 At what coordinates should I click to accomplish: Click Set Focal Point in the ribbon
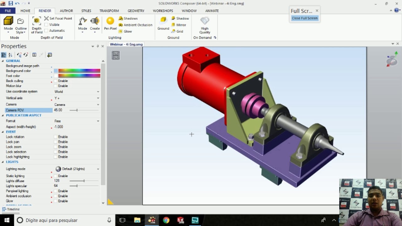click(58, 18)
